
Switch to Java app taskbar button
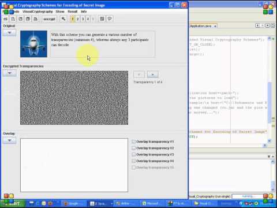100,203
